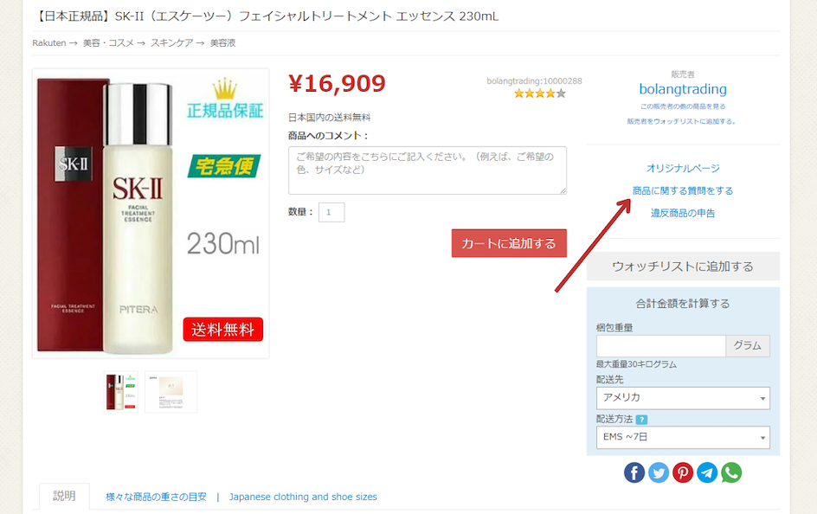This screenshot has width=817, height=514.
Task: Open 美容・コスメ breadcrumb category
Action: 108,43
